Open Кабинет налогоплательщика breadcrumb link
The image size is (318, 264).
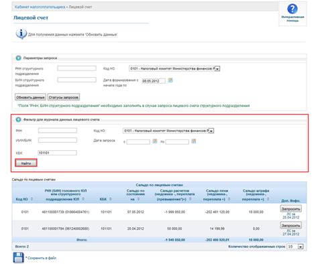(40, 7)
